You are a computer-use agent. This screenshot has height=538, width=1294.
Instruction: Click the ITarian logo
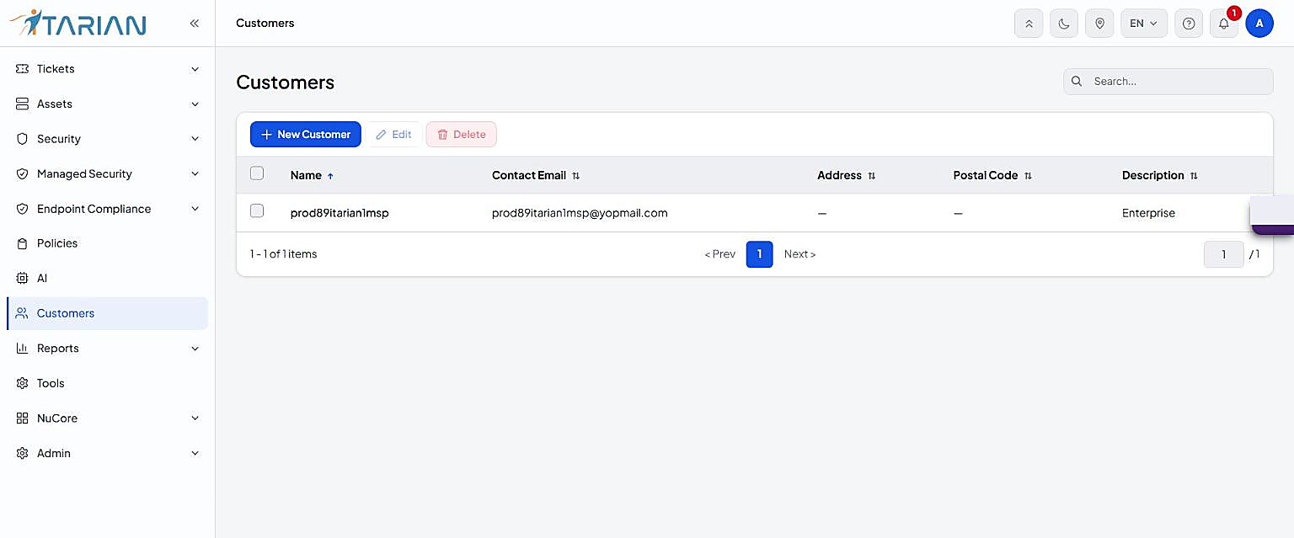78,23
